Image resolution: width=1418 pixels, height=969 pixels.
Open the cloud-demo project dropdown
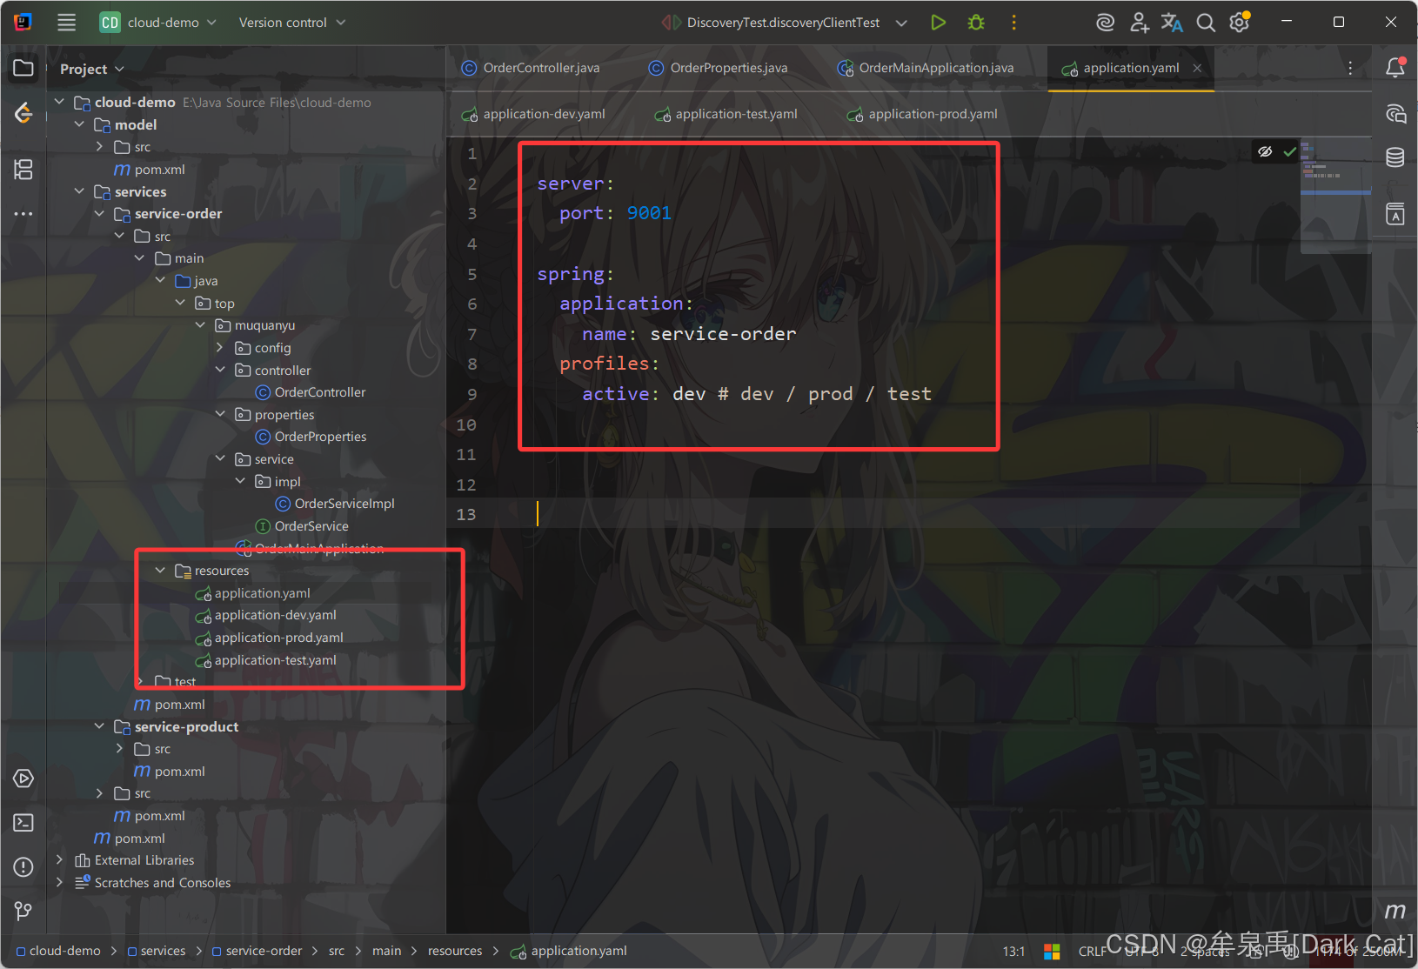pos(158,23)
